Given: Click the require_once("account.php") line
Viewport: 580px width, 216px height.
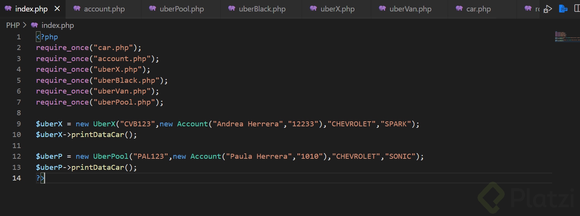Looking at the screenshot, I should (x=97, y=59).
